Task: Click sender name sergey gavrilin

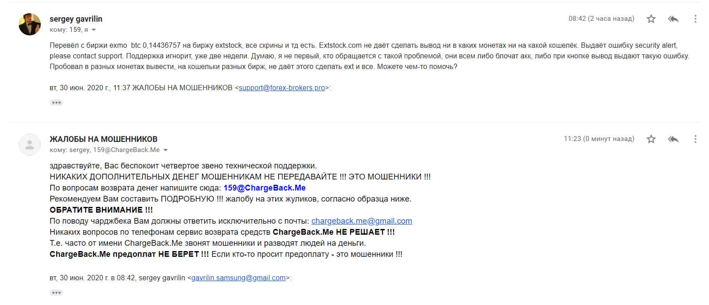Action: 76,19
